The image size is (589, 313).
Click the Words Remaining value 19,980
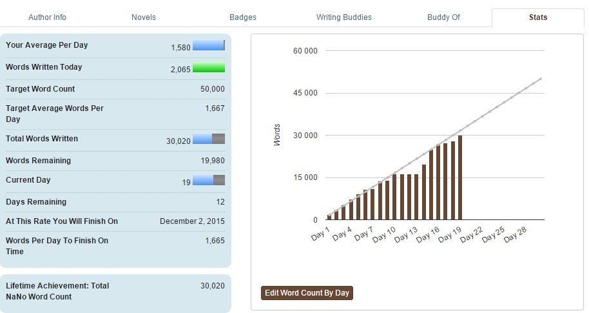[x=212, y=161]
